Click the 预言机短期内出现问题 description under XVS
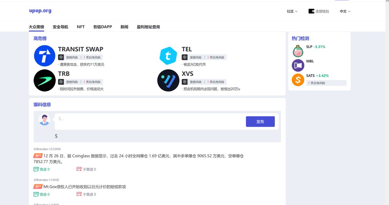 [211, 89]
